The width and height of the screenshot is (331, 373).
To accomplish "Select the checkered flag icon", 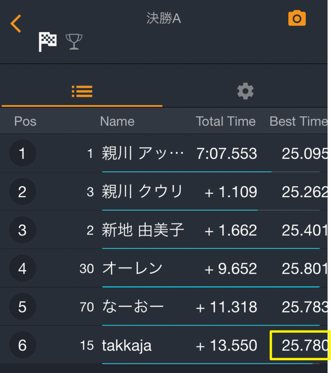I will point(48,42).
